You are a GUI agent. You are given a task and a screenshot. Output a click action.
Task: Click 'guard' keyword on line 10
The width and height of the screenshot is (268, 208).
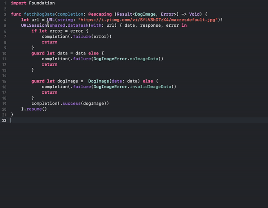click(38, 53)
